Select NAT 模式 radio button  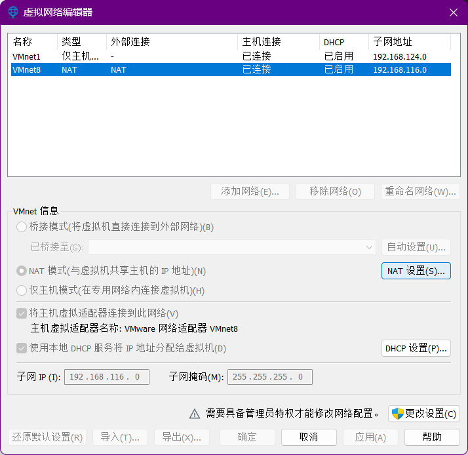[x=22, y=271]
